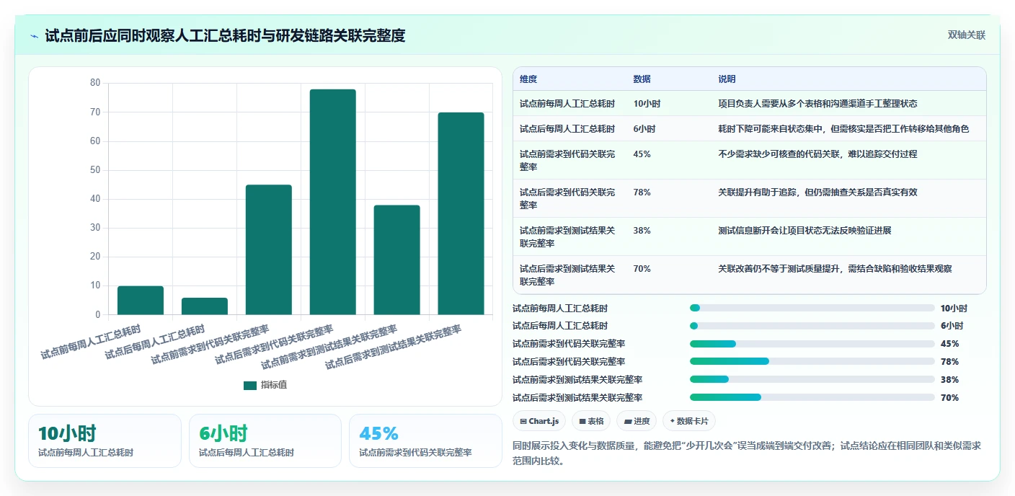Open the 10小时 data card

pyautogui.click(x=105, y=440)
